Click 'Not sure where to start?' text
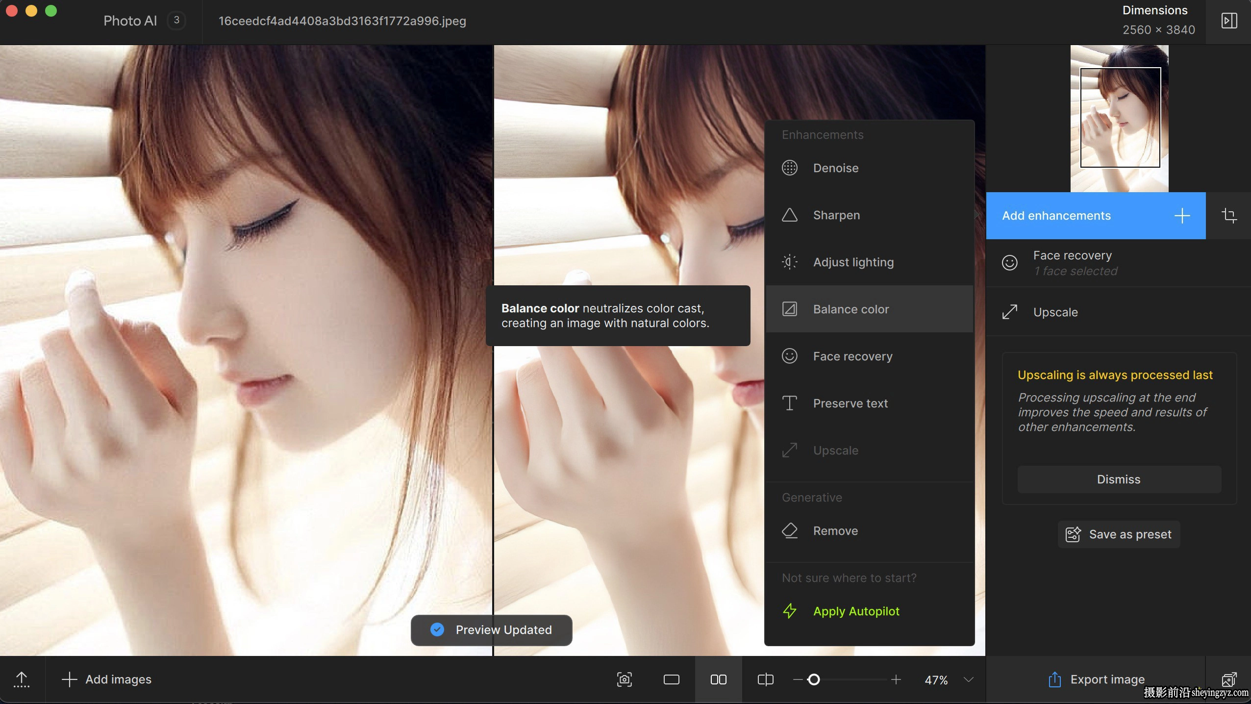This screenshot has width=1251, height=704. [849, 578]
